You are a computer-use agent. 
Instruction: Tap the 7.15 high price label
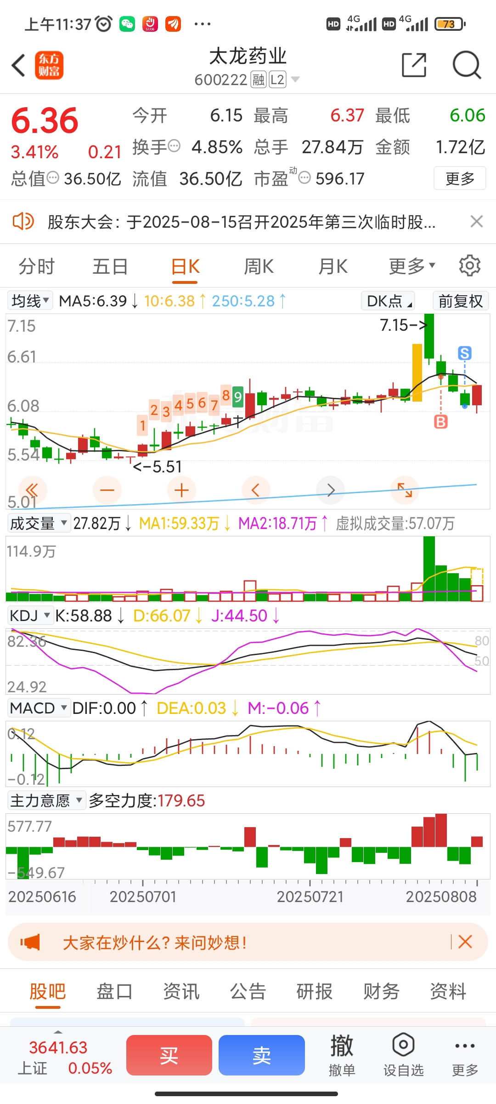404,325
